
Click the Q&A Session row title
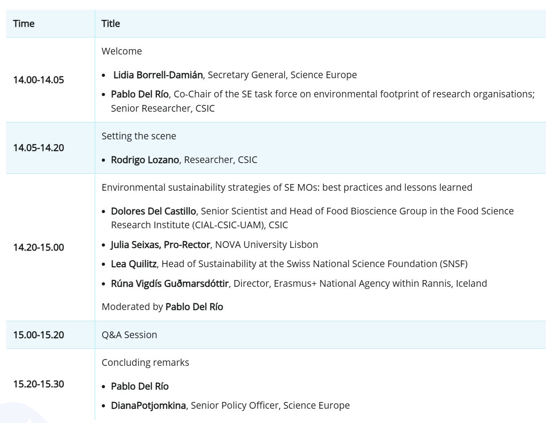coord(129,335)
